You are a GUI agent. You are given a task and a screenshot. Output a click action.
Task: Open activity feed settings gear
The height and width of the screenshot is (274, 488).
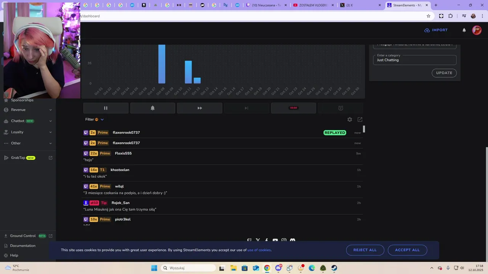(350, 119)
